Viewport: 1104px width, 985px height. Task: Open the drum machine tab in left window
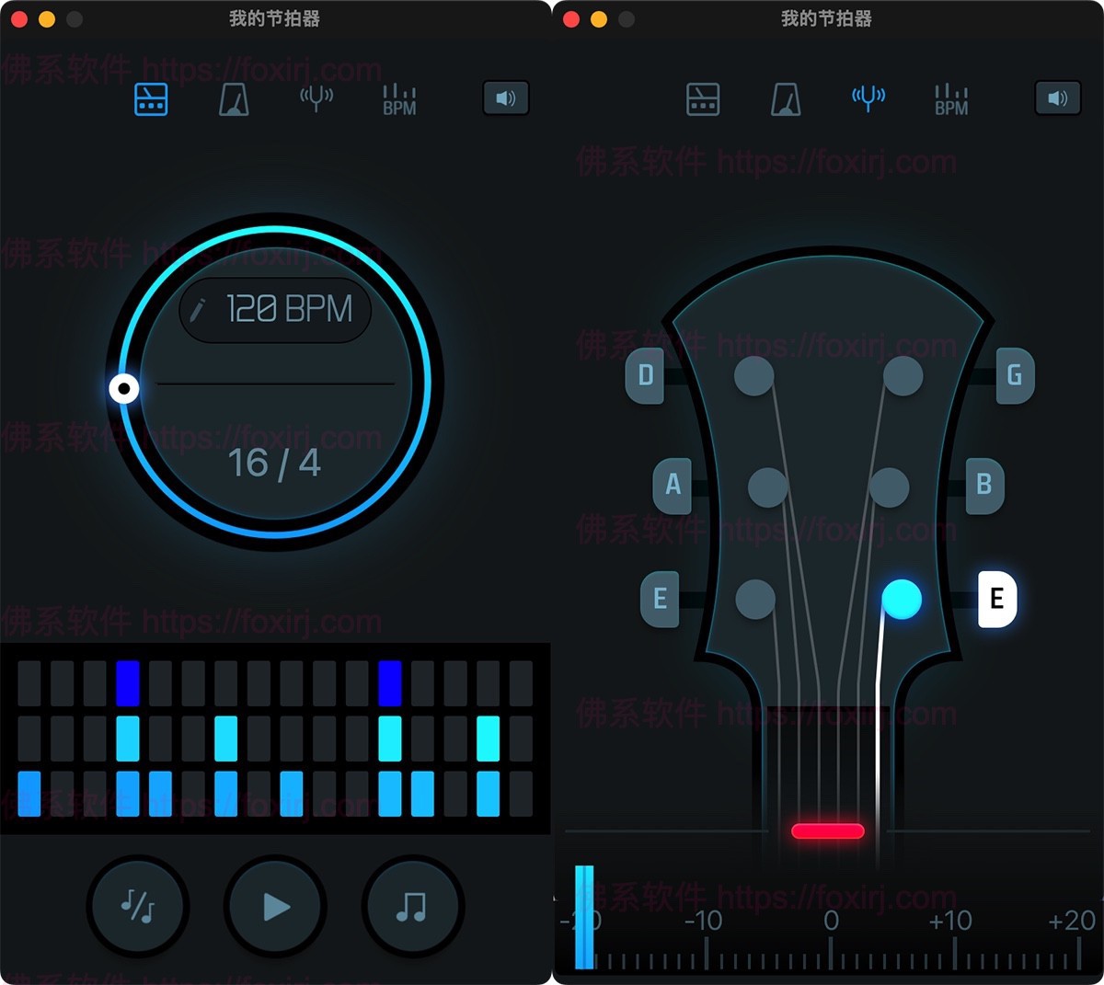pyautogui.click(x=151, y=99)
